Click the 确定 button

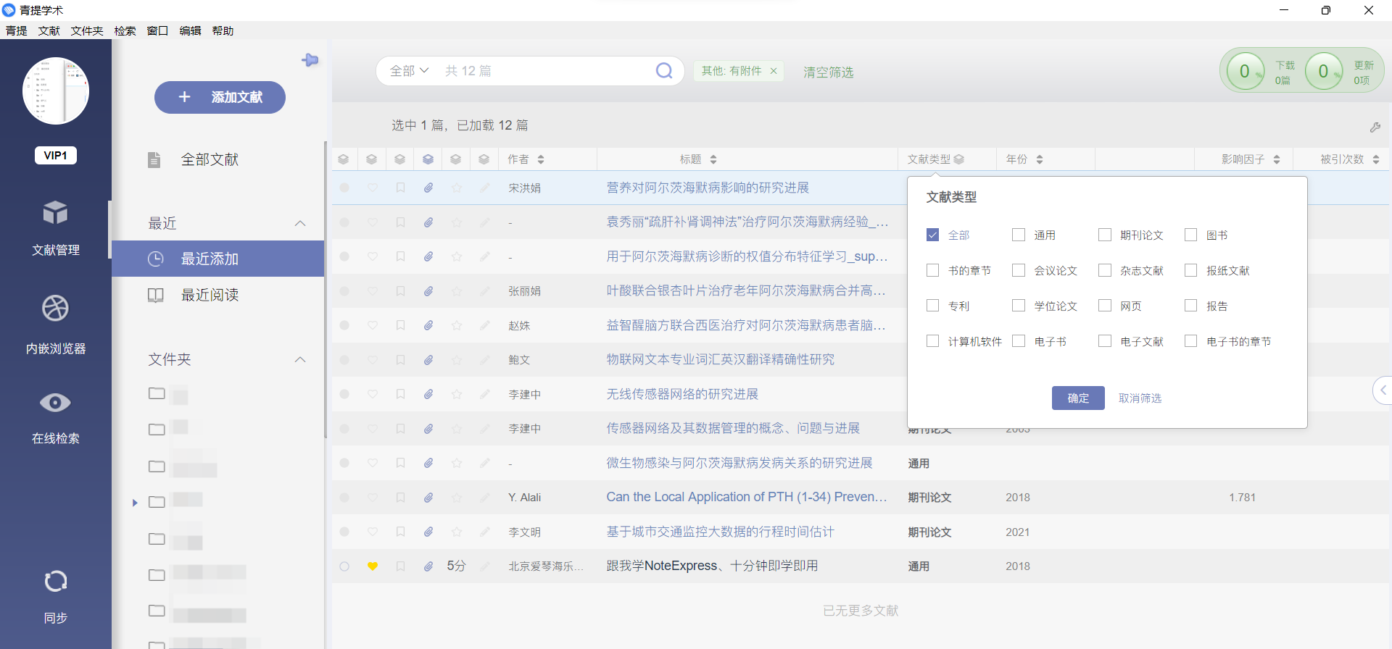coord(1078,398)
